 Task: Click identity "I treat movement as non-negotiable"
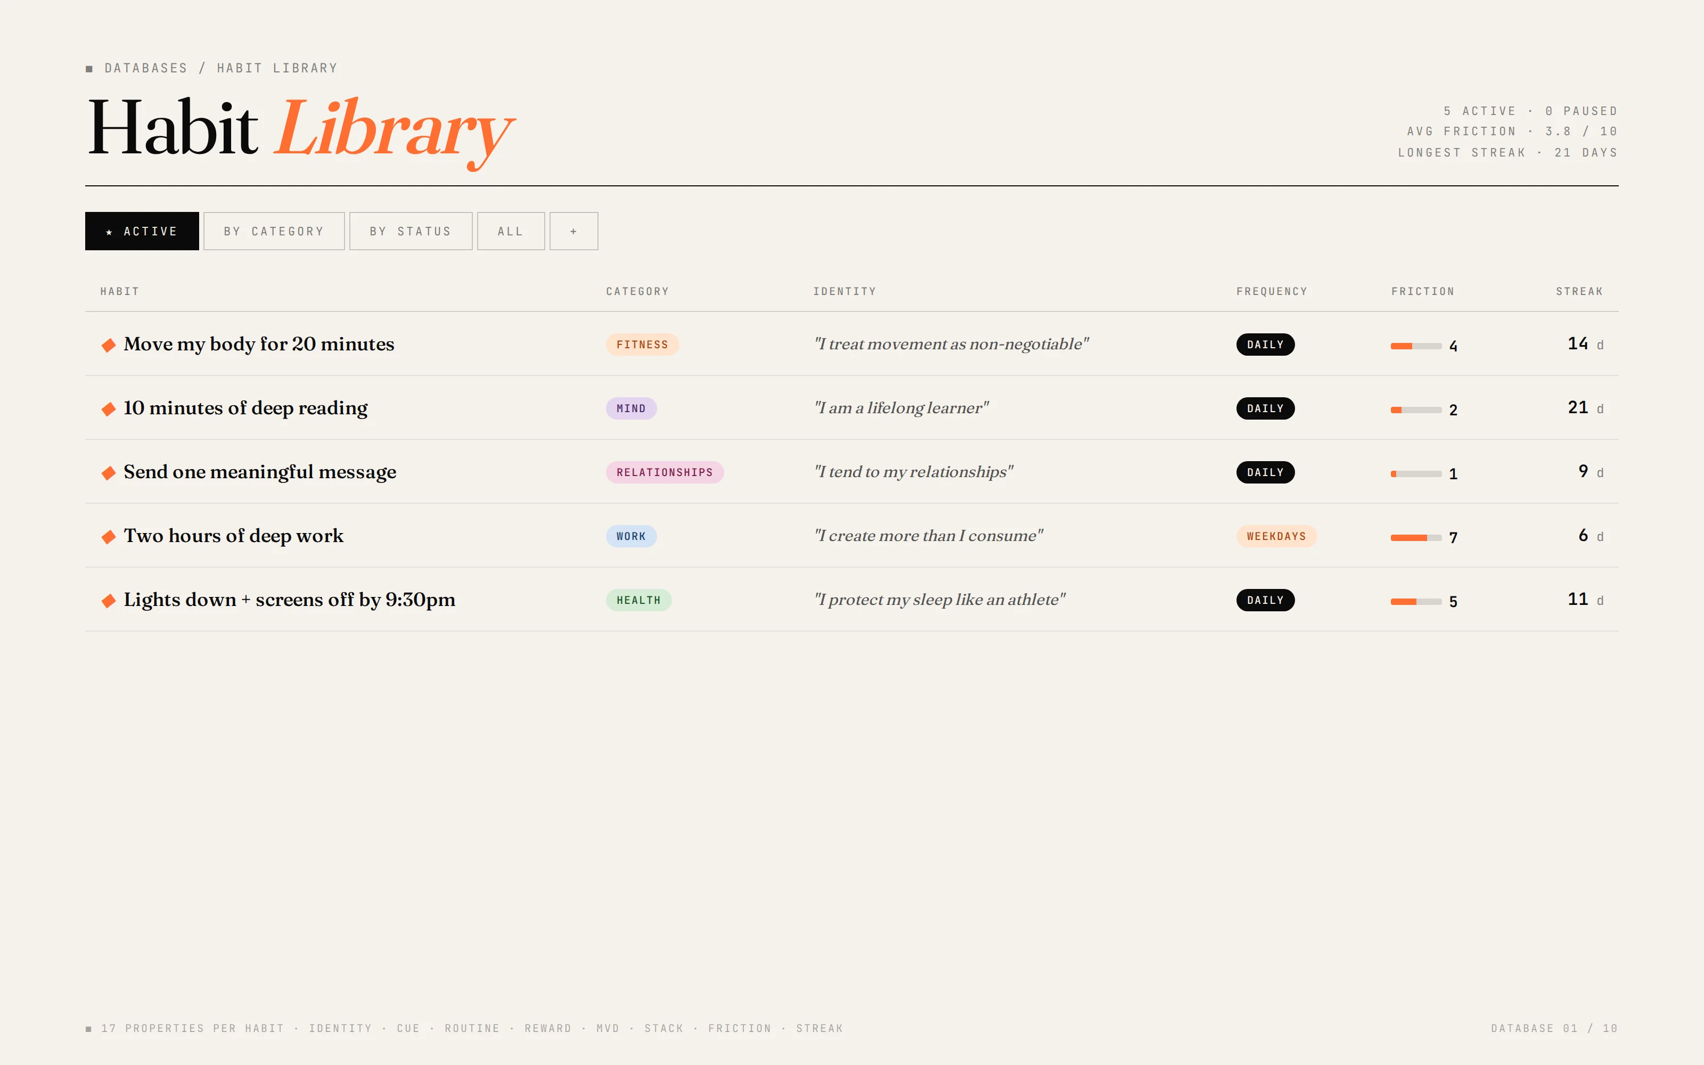(x=951, y=345)
